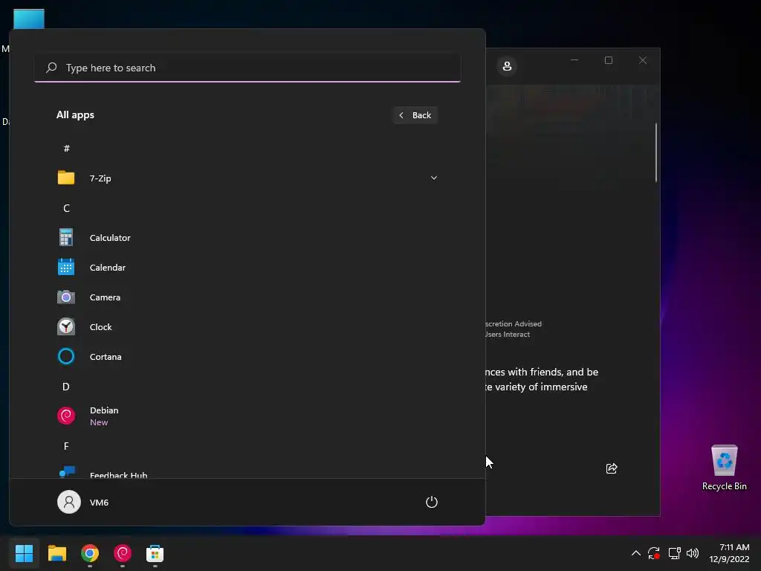
Task: Click the 'All apps' heading
Action: pyautogui.click(x=75, y=115)
